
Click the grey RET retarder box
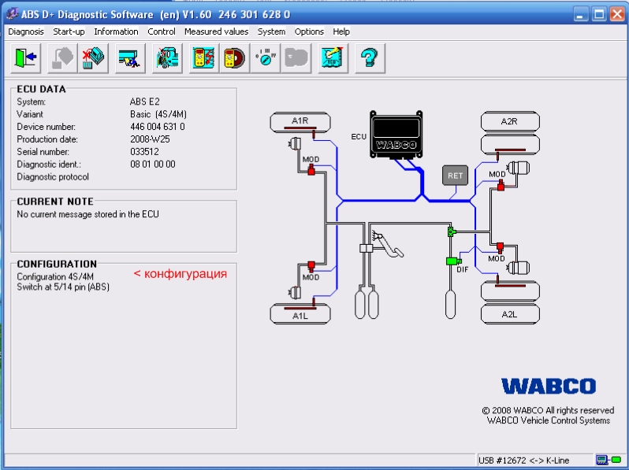(x=456, y=176)
